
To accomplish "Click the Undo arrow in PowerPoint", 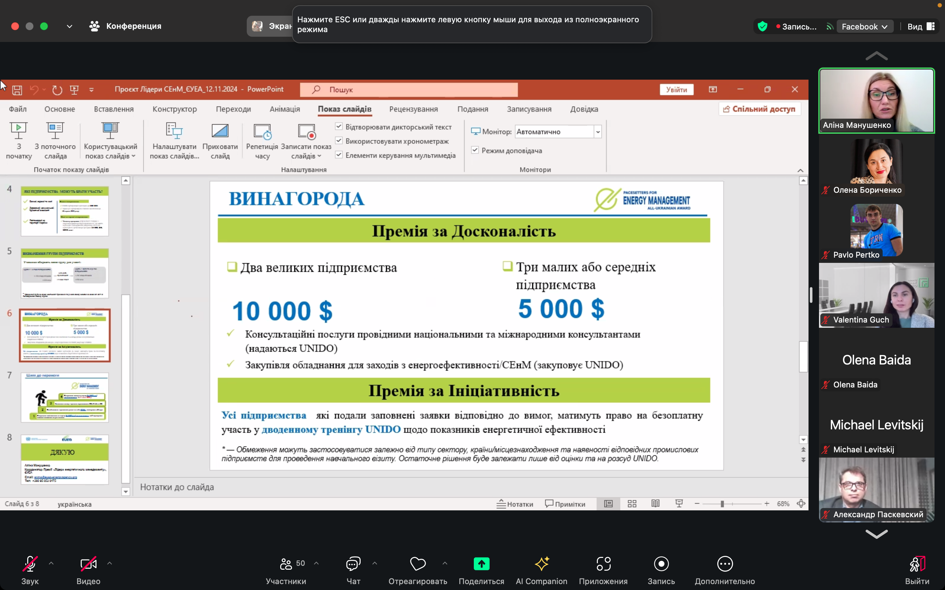I will pos(34,90).
